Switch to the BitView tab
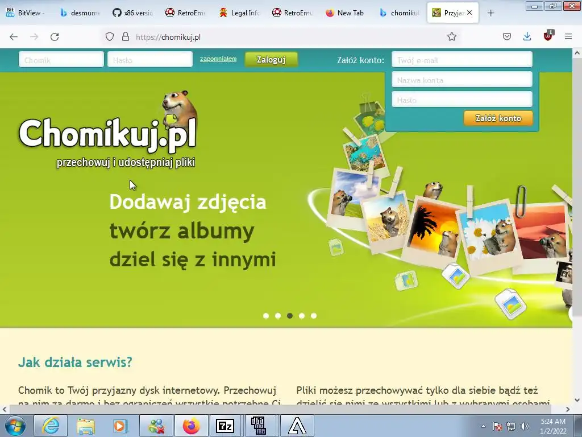Image resolution: width=582 pixels, height=437 pixels. 27,13
